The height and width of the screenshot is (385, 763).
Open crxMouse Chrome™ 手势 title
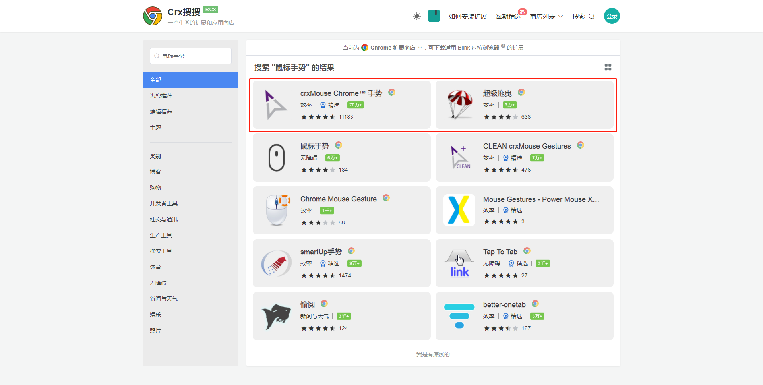[x=341, y=93]
